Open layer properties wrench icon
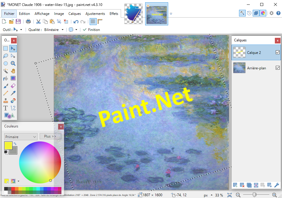This screenshot has width=282, height=198. (x=276, y=185)
